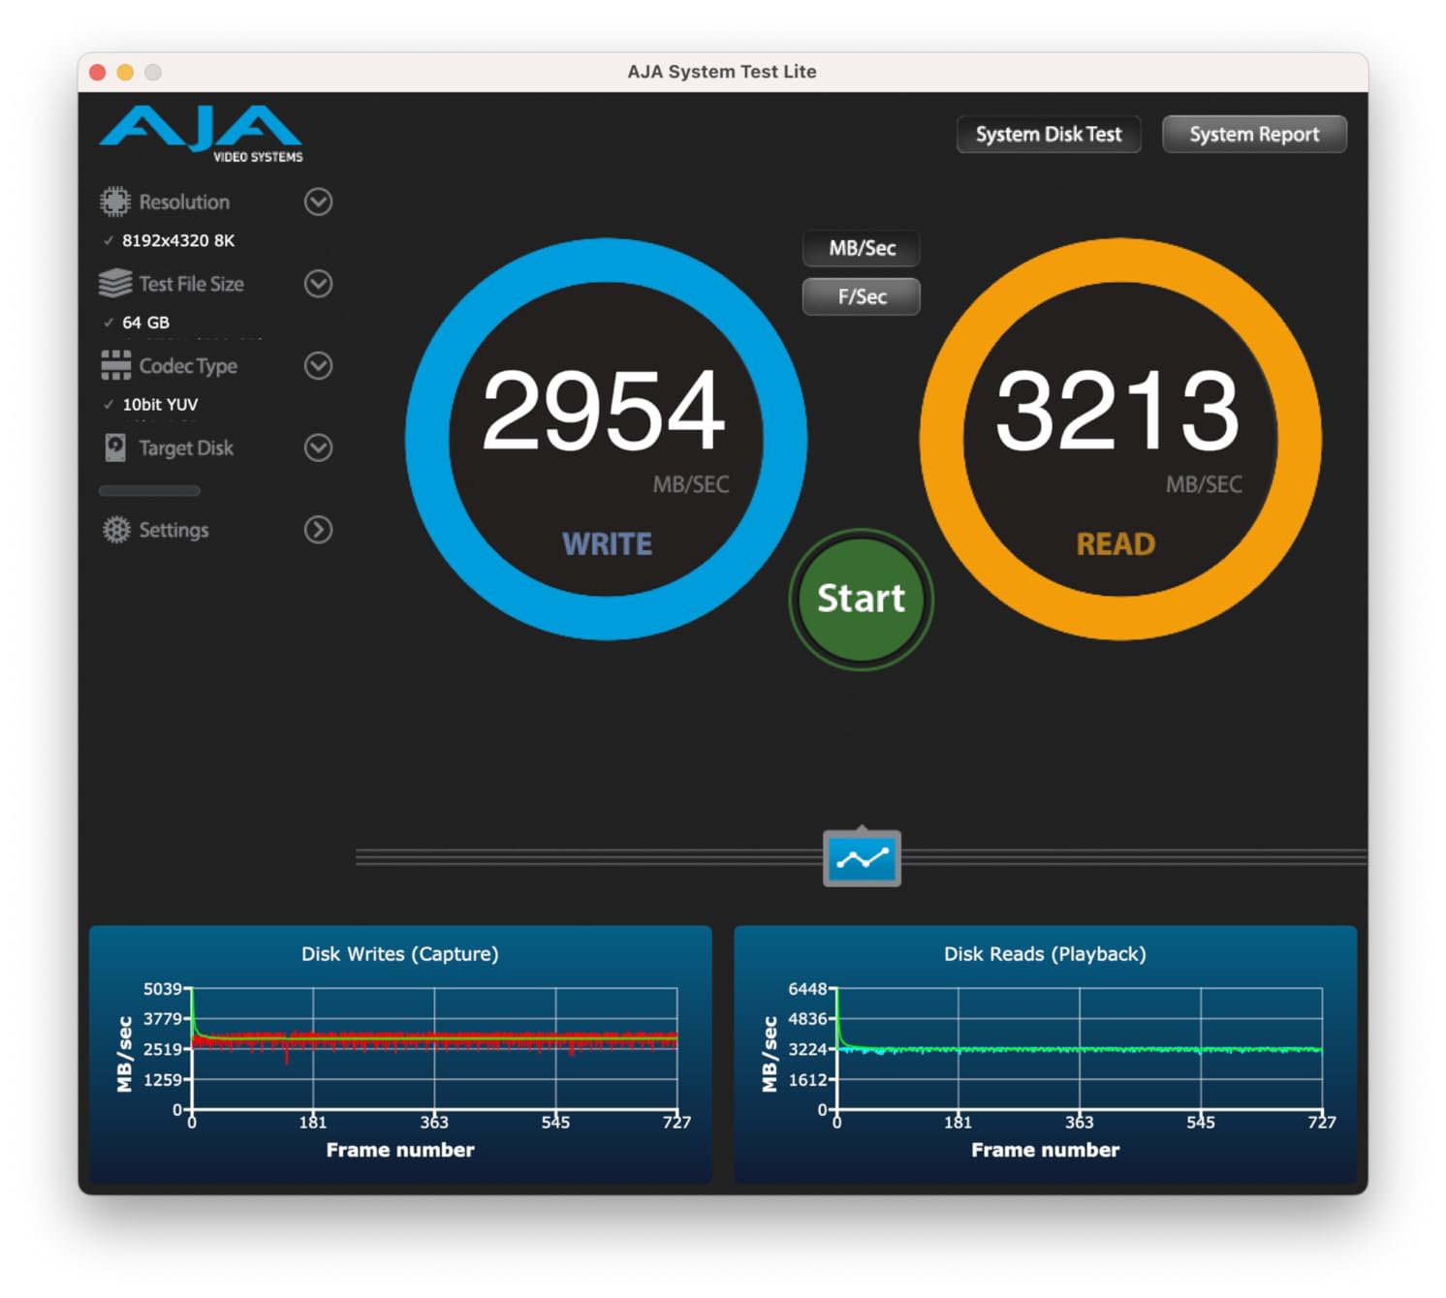1446x1298 pixels.
Task: Click the Disk Writes (Capture) graph
Action: pyautogui.click(x=400, y=1054)
